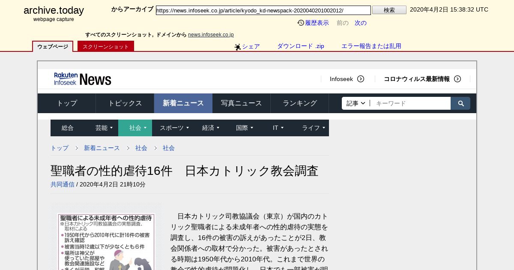This screenshot has width=514, height=270.
Task: Click the トップ breadcrumb link
Action: tap(60, 148)
